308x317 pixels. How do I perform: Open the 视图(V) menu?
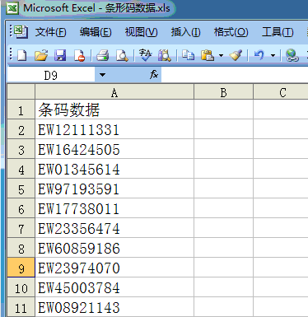pyautogui.click(x=141, y=32)
